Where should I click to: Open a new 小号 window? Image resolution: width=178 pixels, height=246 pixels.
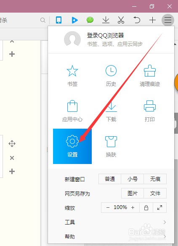pos(132,179)
